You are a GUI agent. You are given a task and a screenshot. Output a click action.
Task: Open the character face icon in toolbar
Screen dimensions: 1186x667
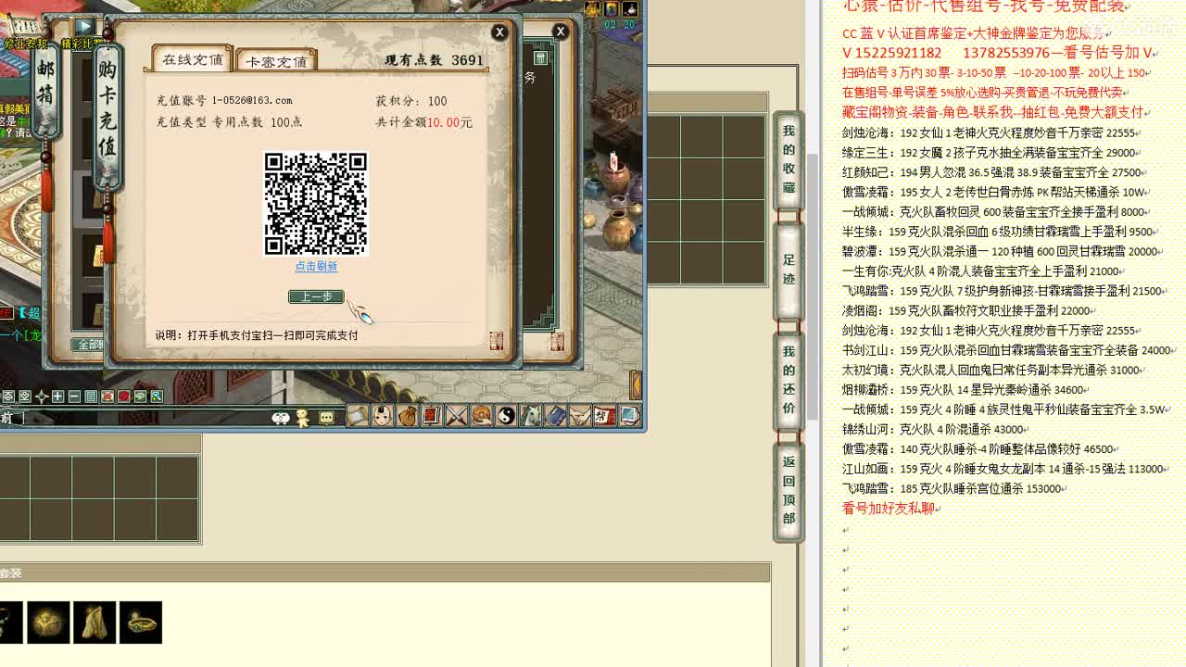coord(383,415)
